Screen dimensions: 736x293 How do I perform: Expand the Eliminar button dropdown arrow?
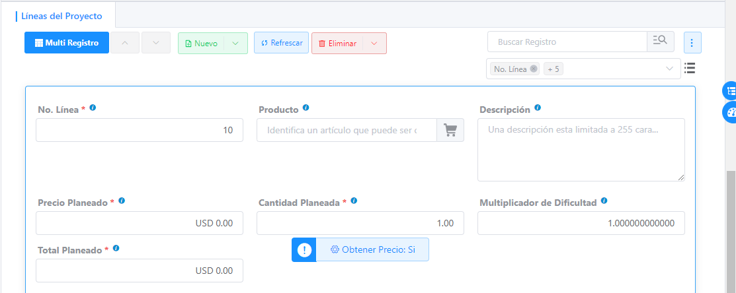(x=374, y=44)
